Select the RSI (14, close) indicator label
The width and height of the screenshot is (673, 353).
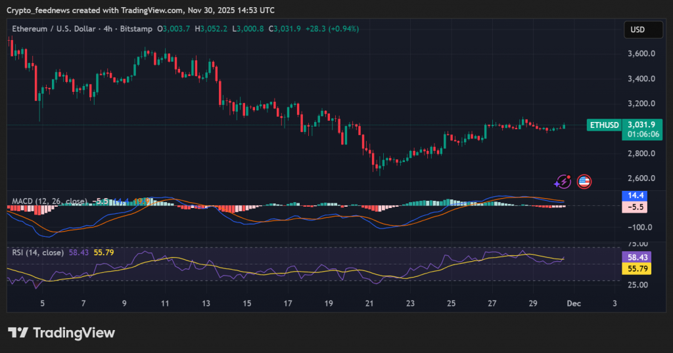point(37,253)
